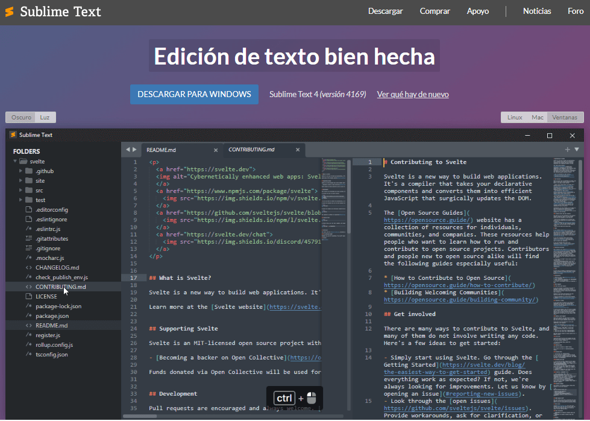Open the tab overflow dropdown arrow

pyautogui.click(x=577, y=149)
